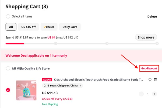Select Mi Mijia Quality Life Store checkbox
Viewport: 162px width, 108px height.
click(x=8, y=68)
